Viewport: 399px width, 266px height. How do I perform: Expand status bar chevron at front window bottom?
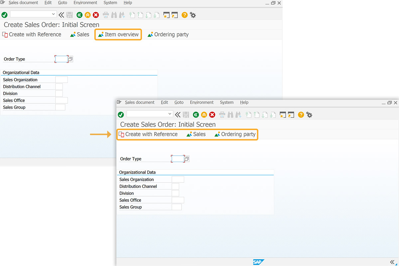(x=392, y=262)
